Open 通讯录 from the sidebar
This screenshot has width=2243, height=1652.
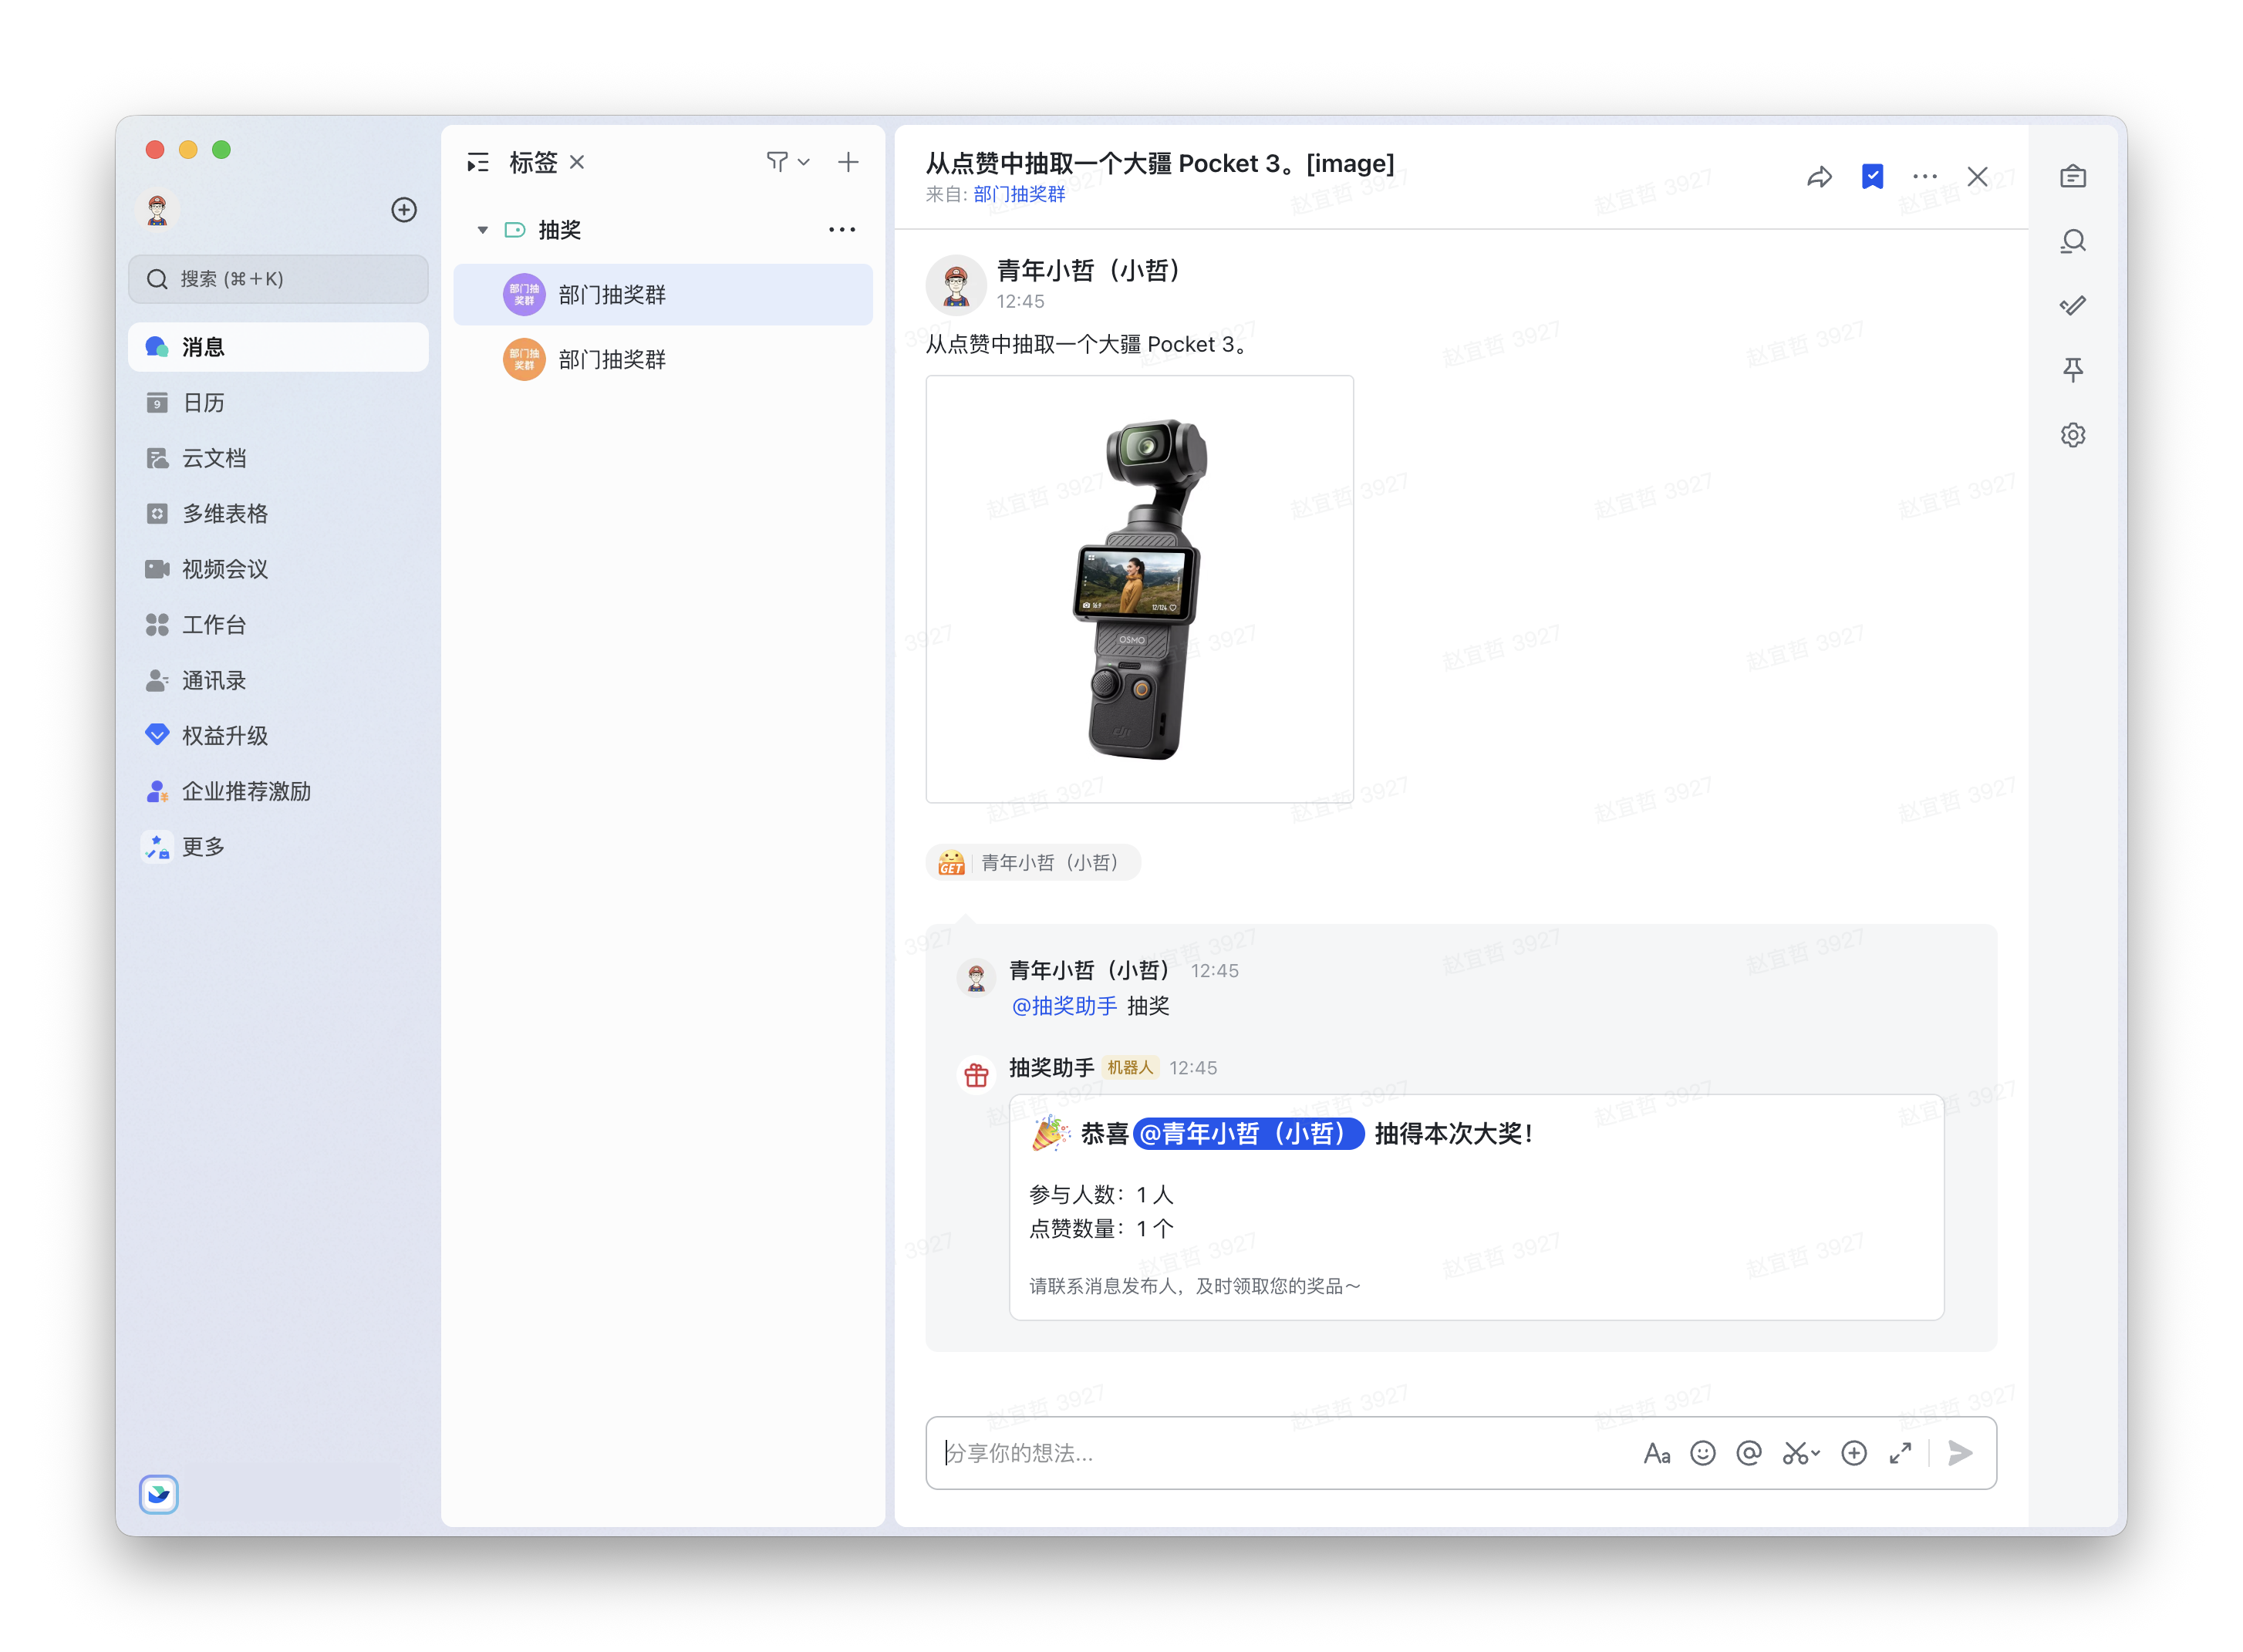click(x=213, y=680)
